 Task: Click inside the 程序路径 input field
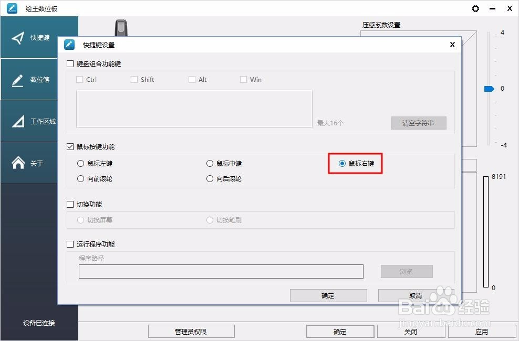click(221, 271)
